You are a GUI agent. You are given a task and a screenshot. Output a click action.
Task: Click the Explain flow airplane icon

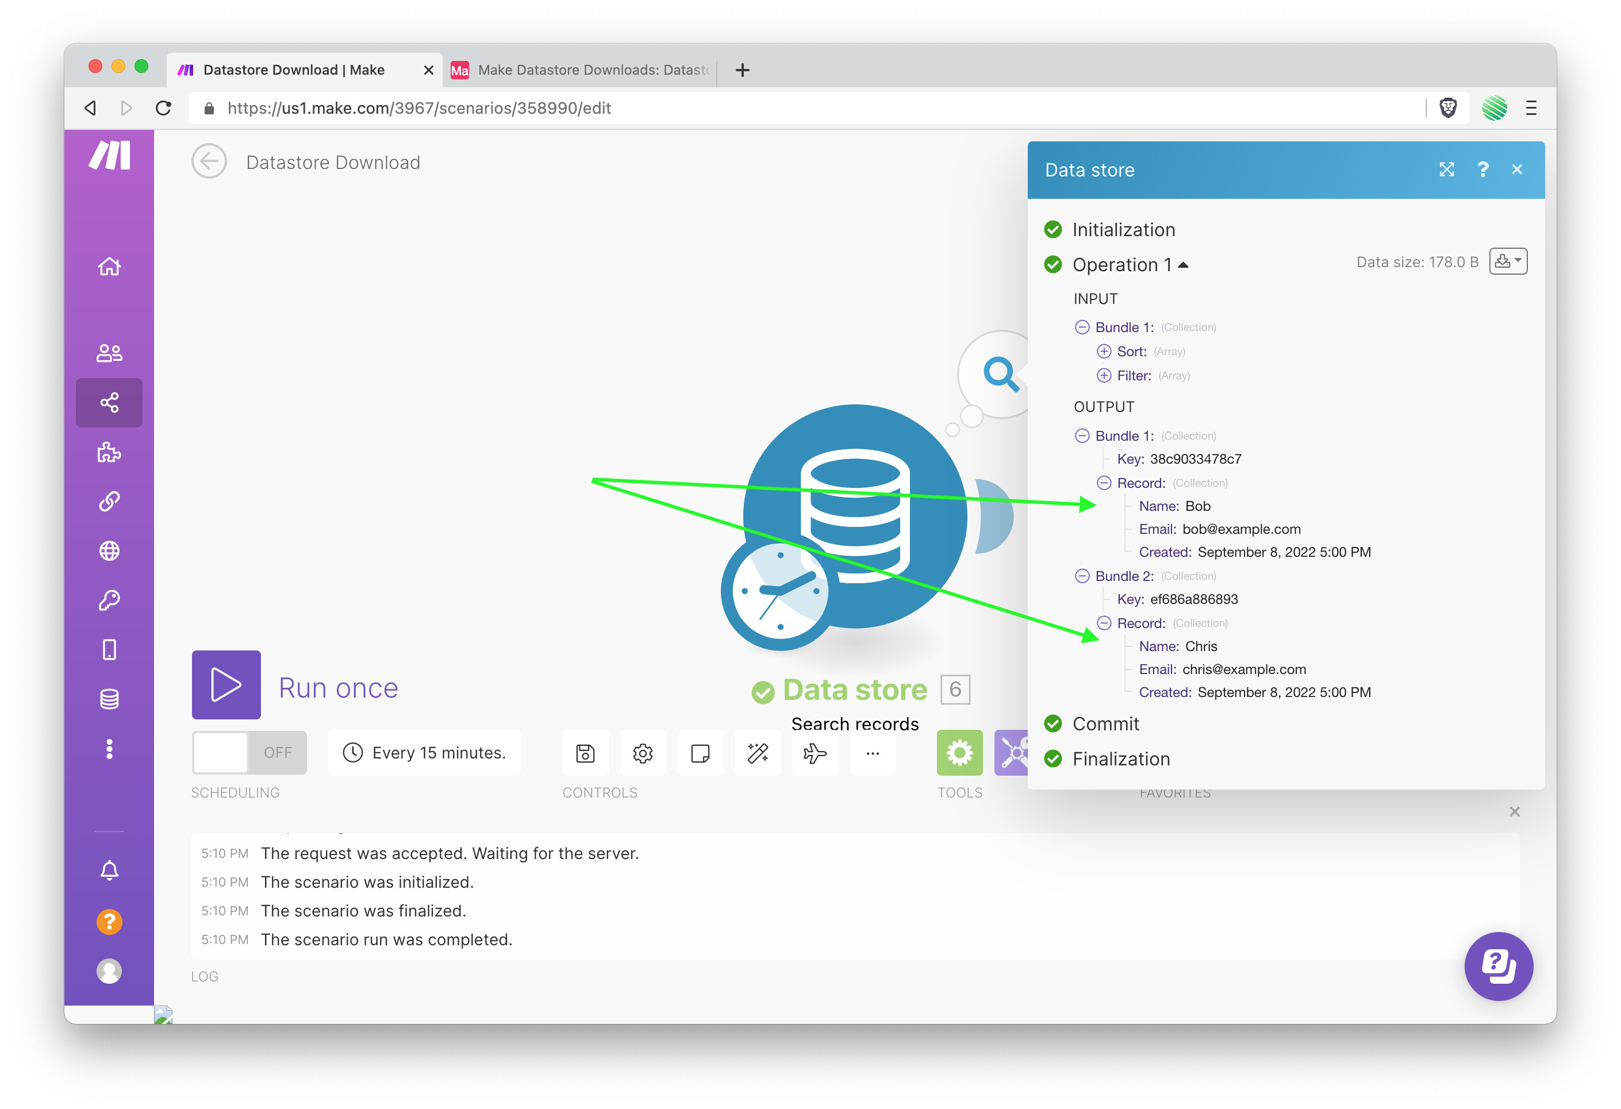tap(815, 753)
